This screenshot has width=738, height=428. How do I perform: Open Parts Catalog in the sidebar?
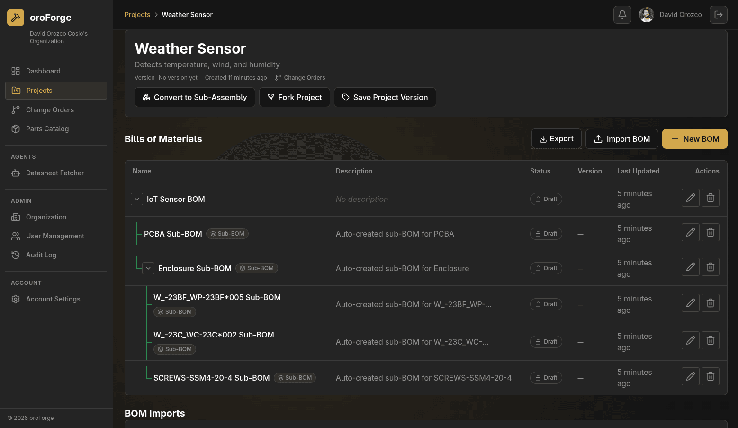(56, 129)
